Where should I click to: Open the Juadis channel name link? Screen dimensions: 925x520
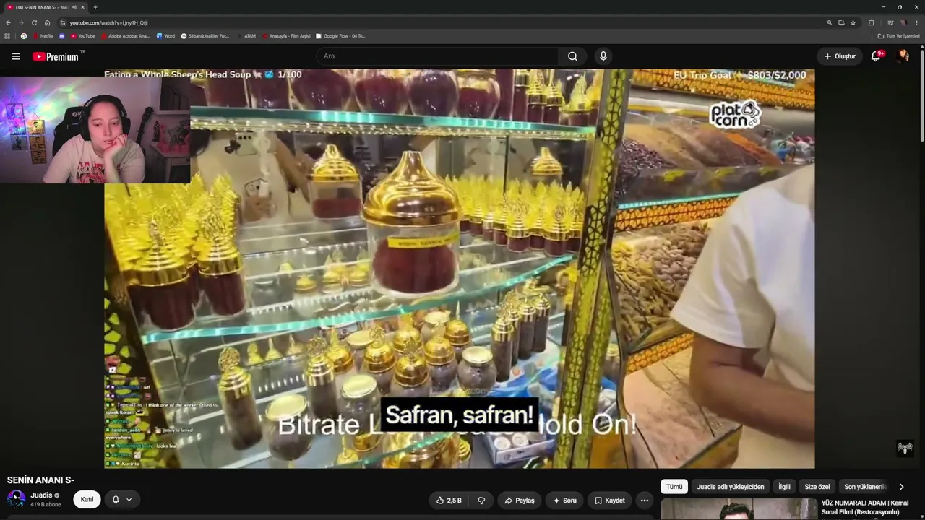41,495
